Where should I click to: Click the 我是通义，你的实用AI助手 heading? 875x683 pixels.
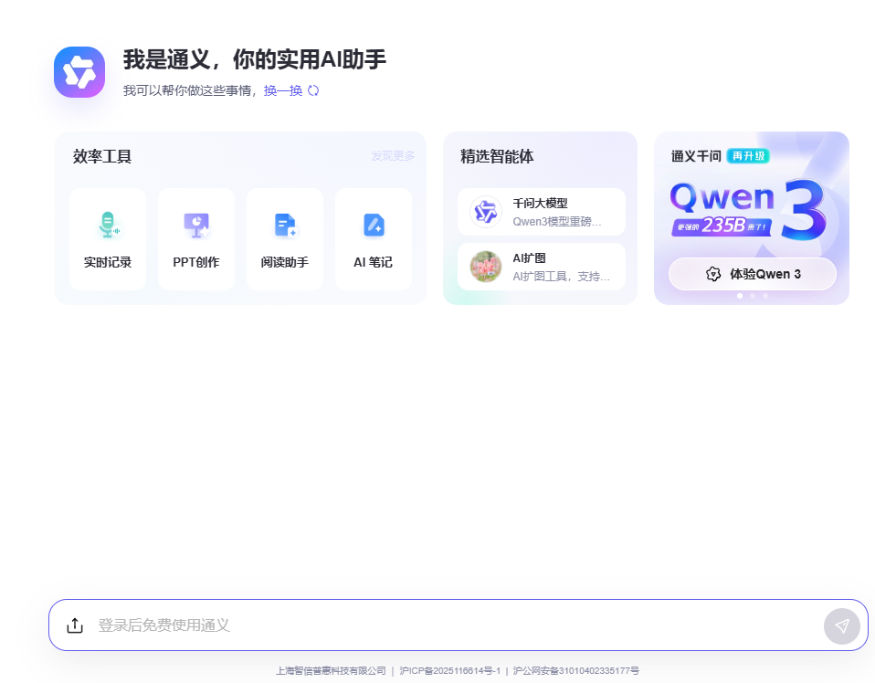pos(255,59)
